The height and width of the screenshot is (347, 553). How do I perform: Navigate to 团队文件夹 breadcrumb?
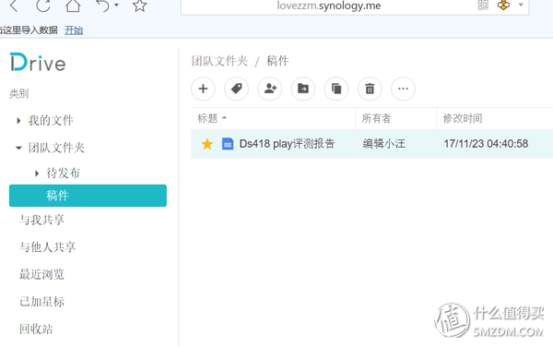click(x=219, y=61)
